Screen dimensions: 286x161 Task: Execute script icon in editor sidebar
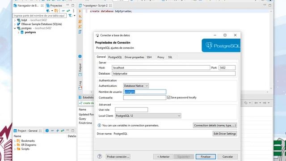(x=80, y=21)
